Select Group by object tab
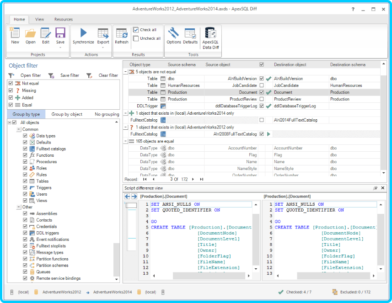The width and height of the screenshot is (392, 303). tap(67, 114)
